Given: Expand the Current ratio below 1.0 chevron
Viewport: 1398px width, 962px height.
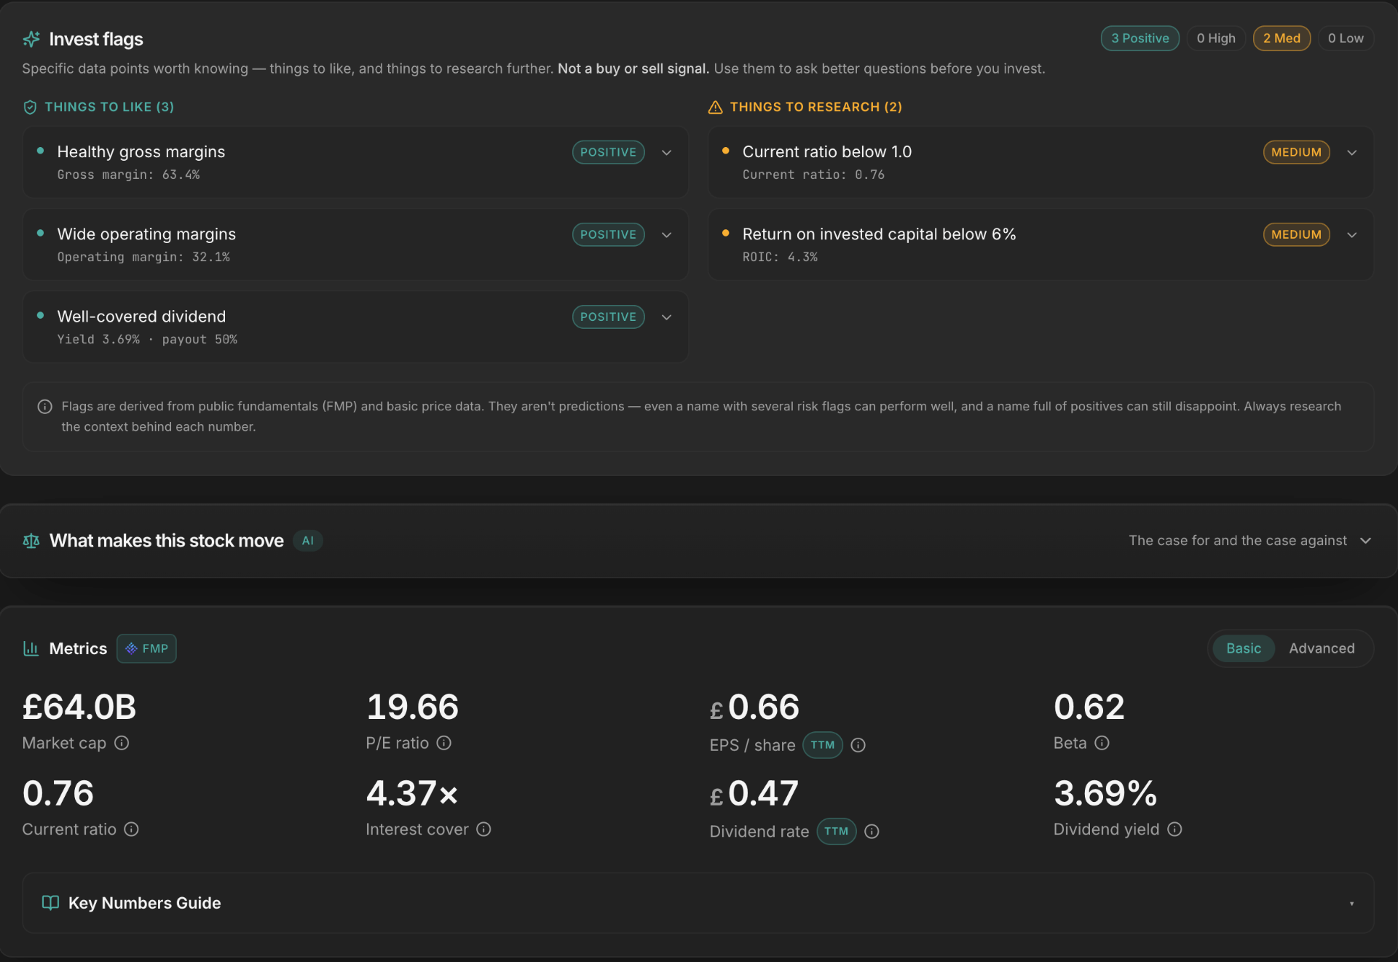Looking at the screenshot, I should [x=1352, y=153].
